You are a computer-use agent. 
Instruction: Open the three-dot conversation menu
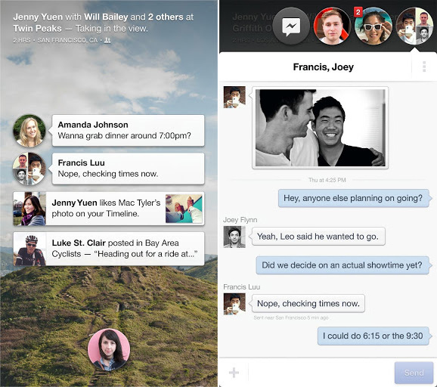pyautogui.click(x=424, y=67)
